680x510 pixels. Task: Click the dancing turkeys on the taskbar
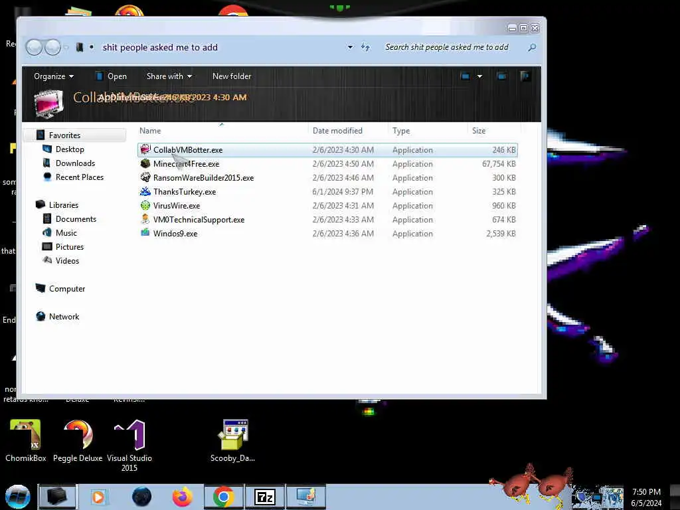tap(532, 486)
